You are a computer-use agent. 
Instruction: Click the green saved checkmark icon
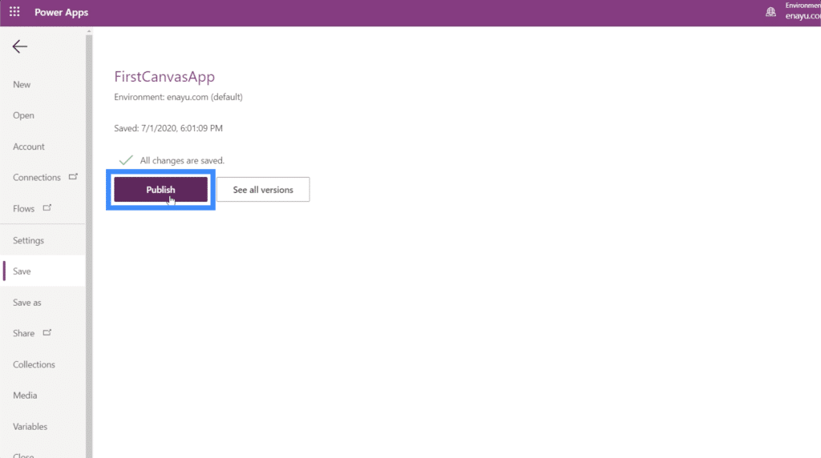(126, 160)
